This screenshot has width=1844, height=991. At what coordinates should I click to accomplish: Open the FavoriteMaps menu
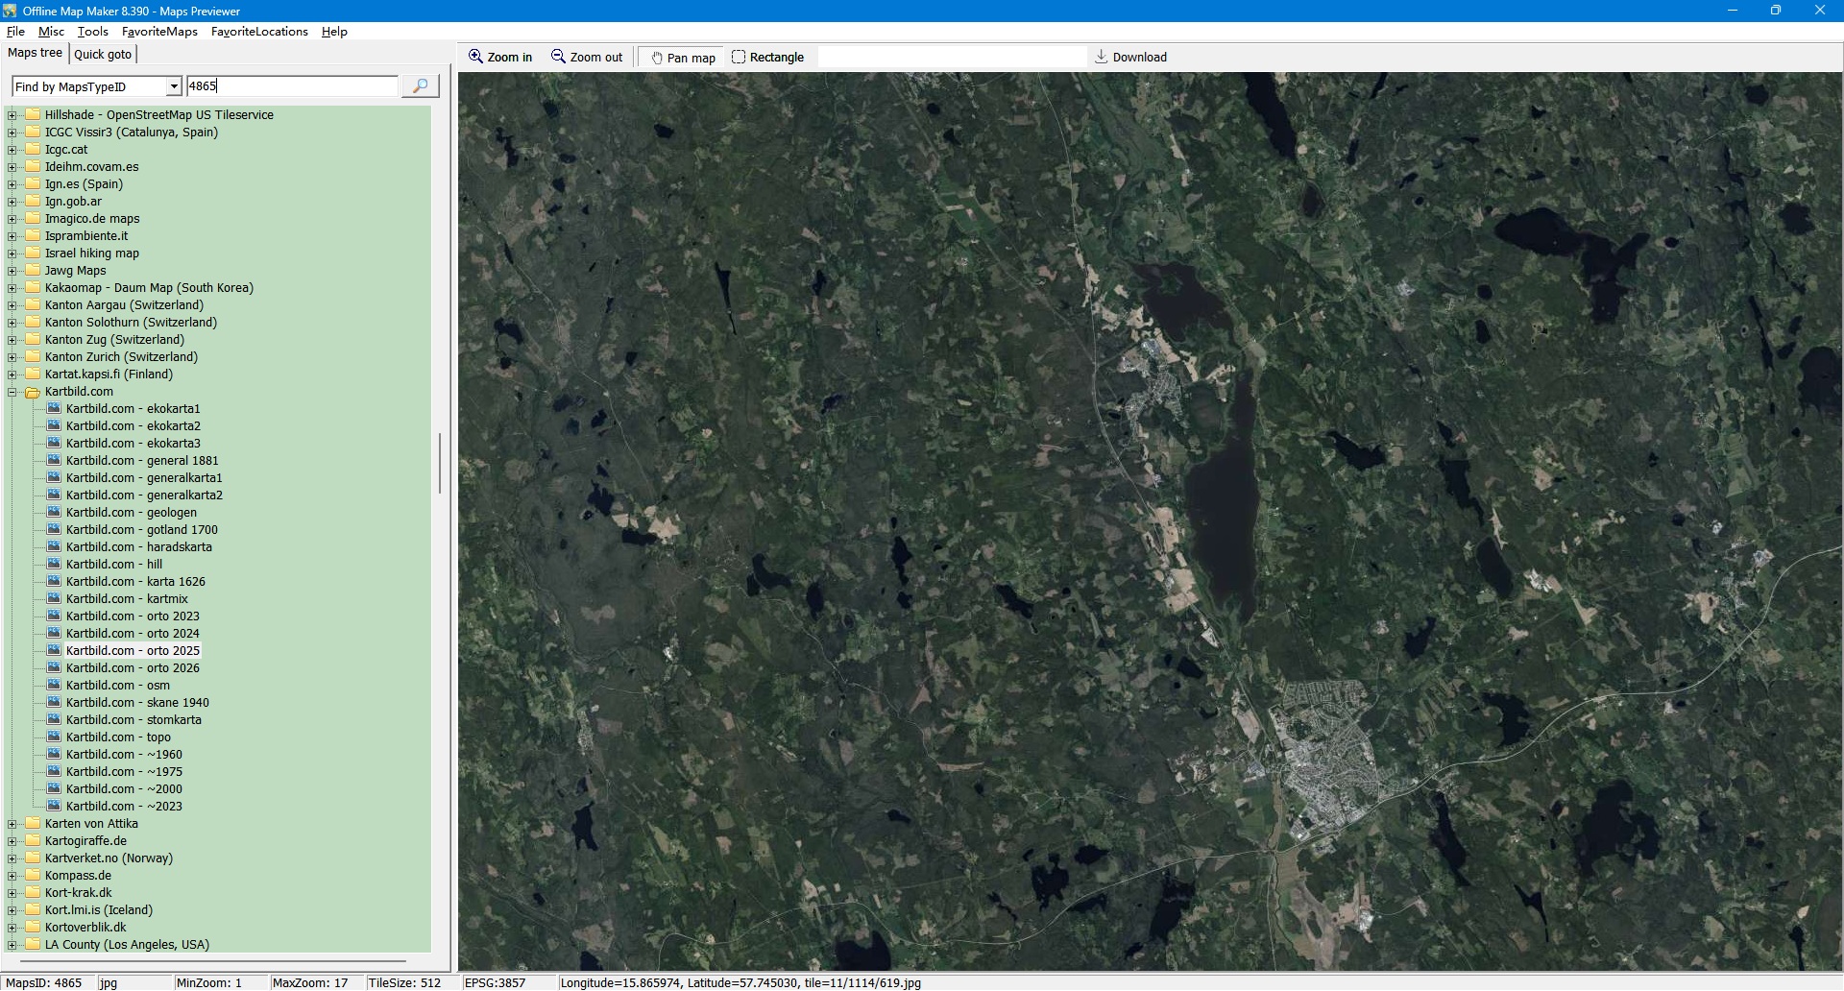pos(159,32)
